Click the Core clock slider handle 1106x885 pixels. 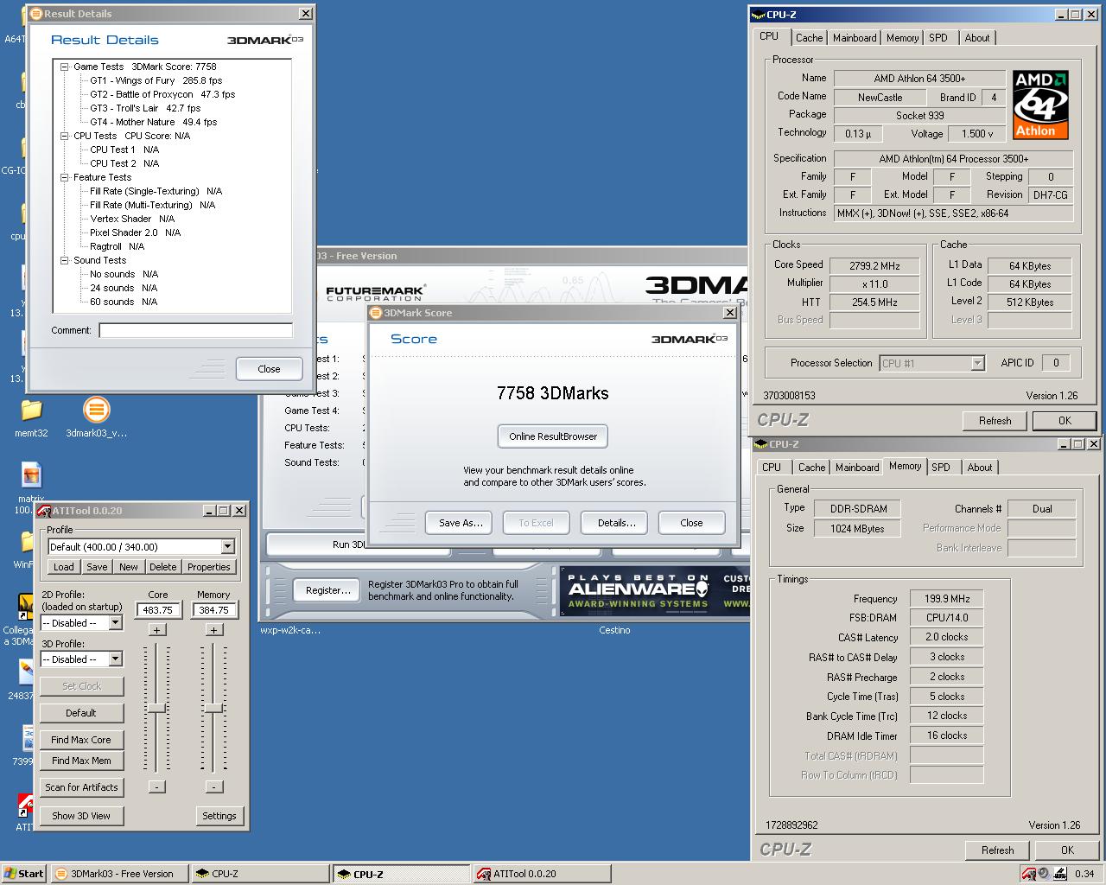(x=156, y=708)
